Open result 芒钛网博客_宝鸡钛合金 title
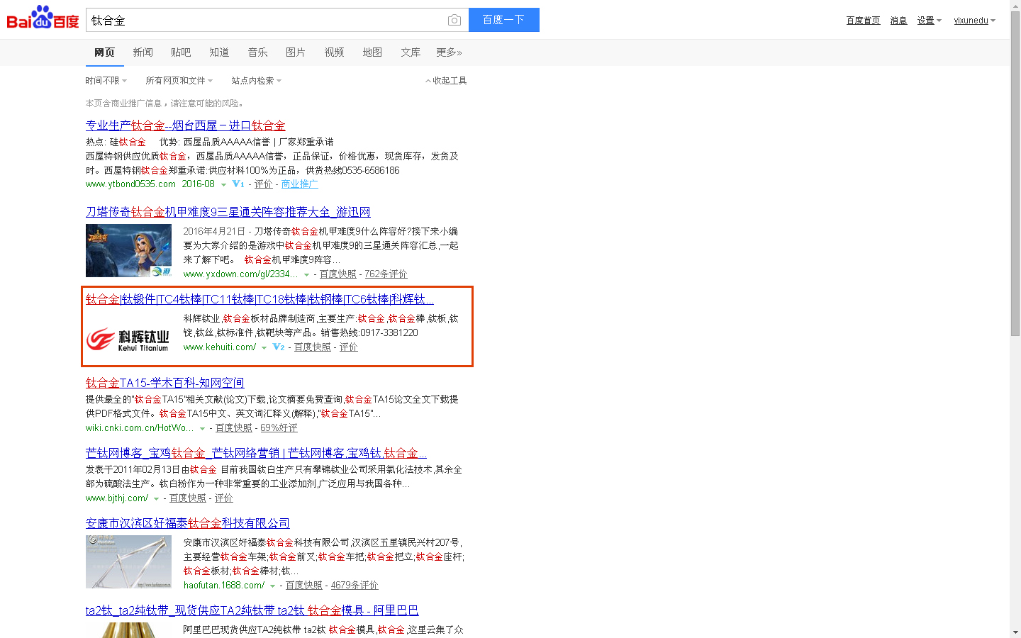1021x638 pixels. (256, 453)
